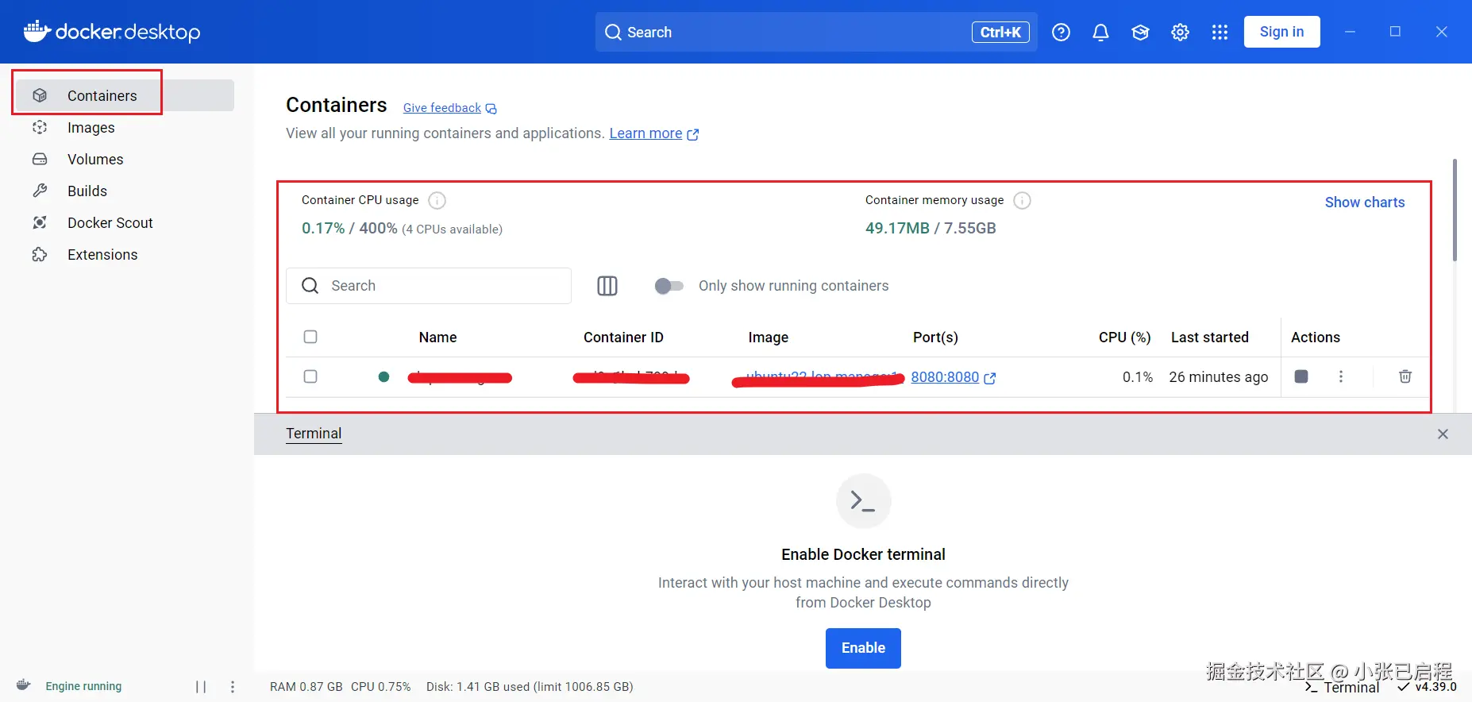Click the top Search bar
Viewport: 1472px width, 702px height.
pos(816,32)
